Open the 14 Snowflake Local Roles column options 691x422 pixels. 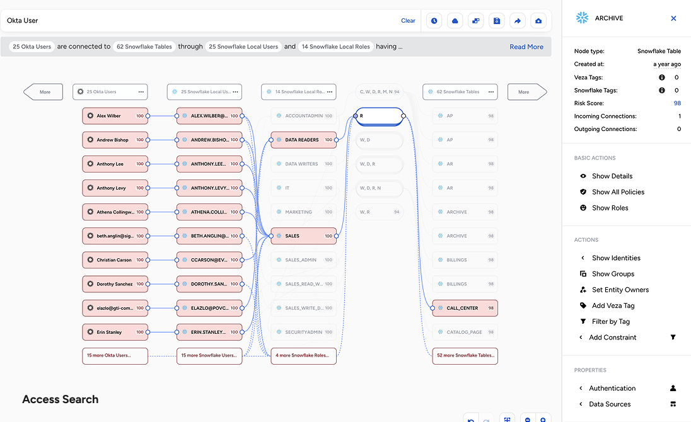coord(330,92)
